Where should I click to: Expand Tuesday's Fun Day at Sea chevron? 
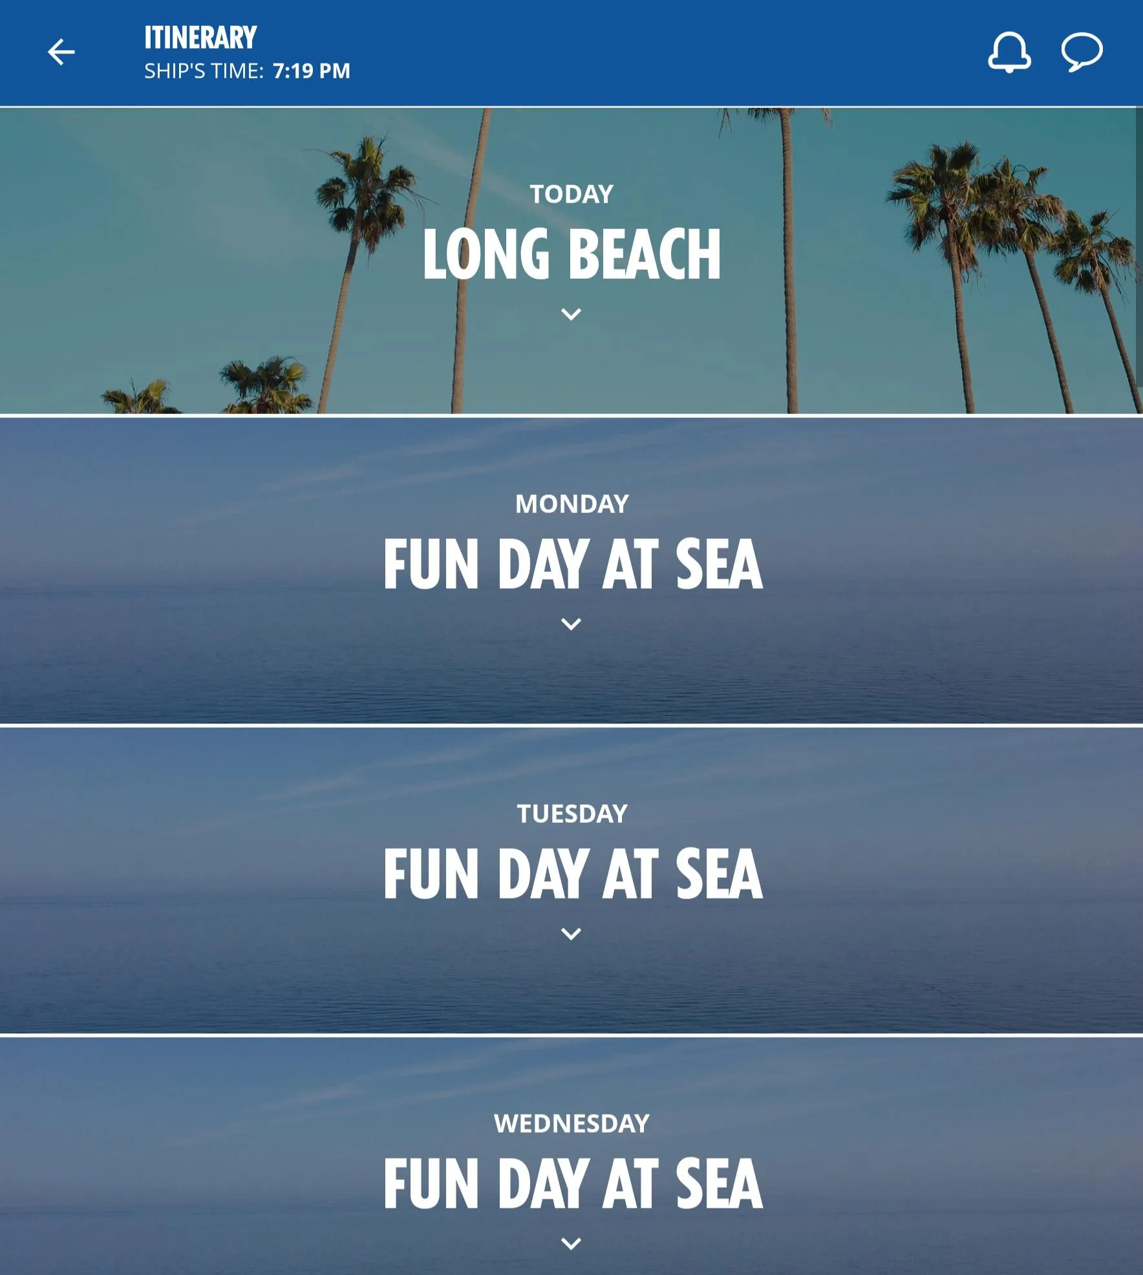click(571, 933)
